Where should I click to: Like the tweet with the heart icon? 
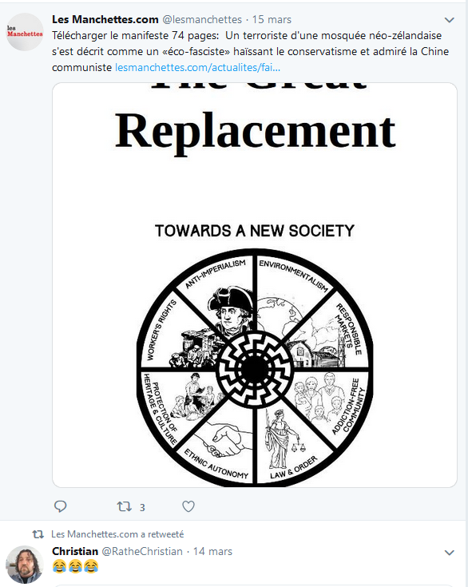[188, 506]
